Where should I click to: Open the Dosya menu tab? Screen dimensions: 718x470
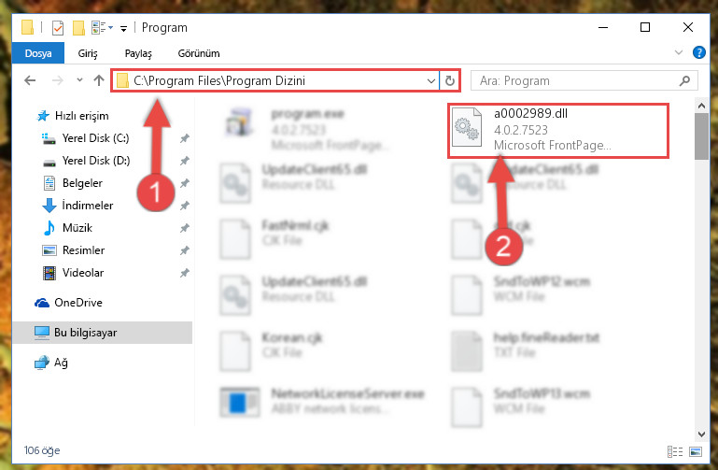pyautogui.click(x=38, y=53)
